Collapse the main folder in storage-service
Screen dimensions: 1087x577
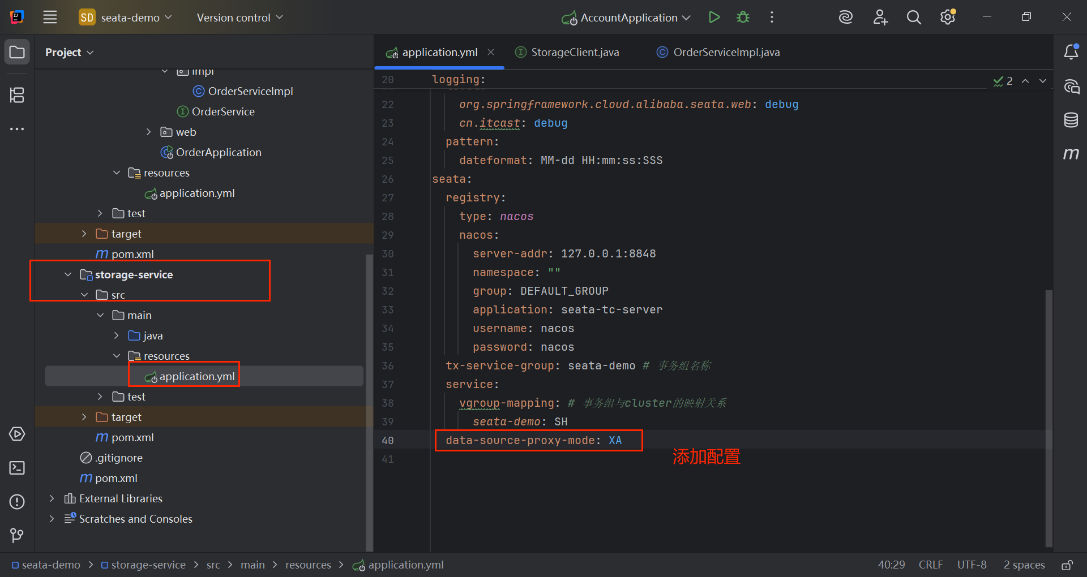[x=100, y=315]
